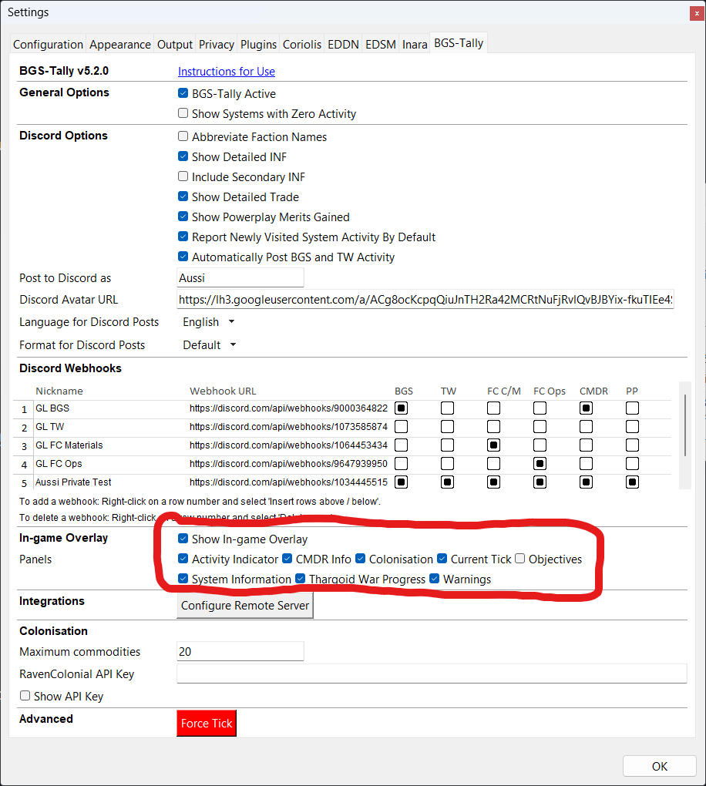Select the GL FC Ops nickname cell
This screenshot has height=786, width=706.
(x=109, y=464)
